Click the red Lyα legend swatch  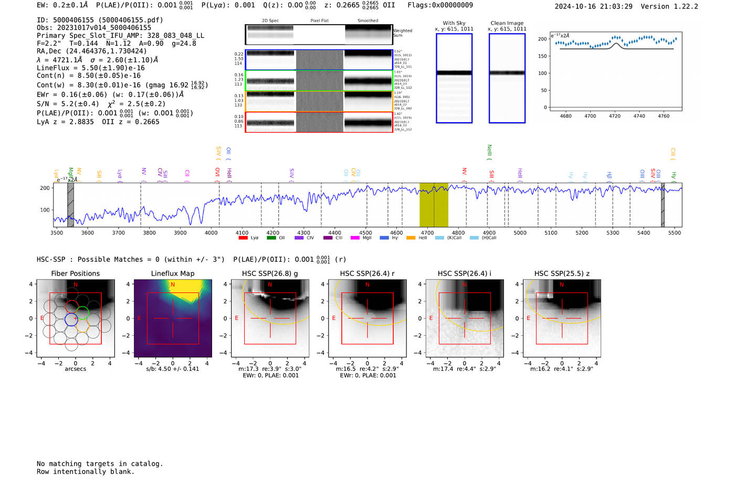click(x=243, y=238)
